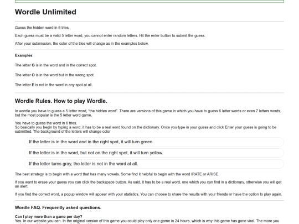Click the 'Wordle FAQ. Frequently asked questions.' heading
Screen dimensions: 299x224
58,207
